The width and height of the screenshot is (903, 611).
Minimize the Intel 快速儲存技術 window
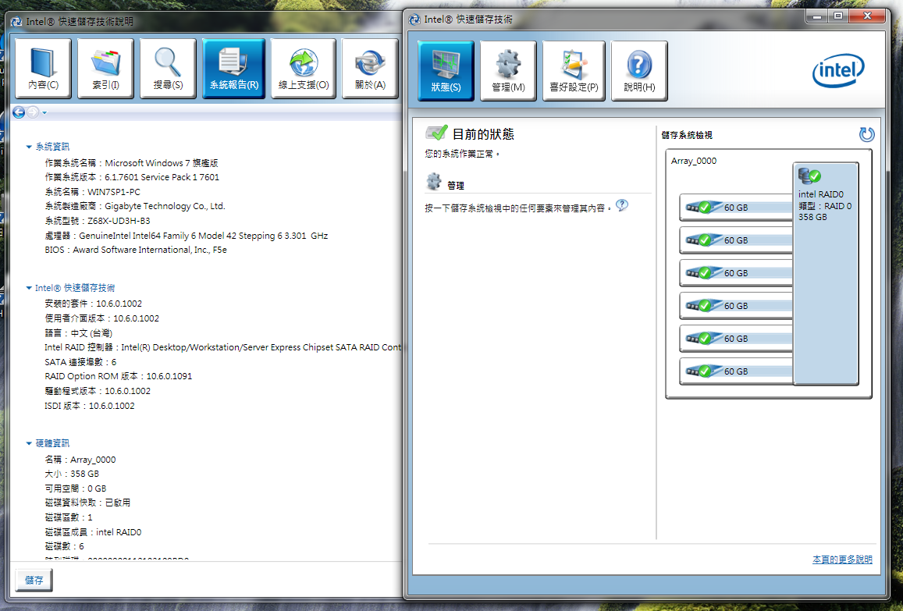coord(817,16)
